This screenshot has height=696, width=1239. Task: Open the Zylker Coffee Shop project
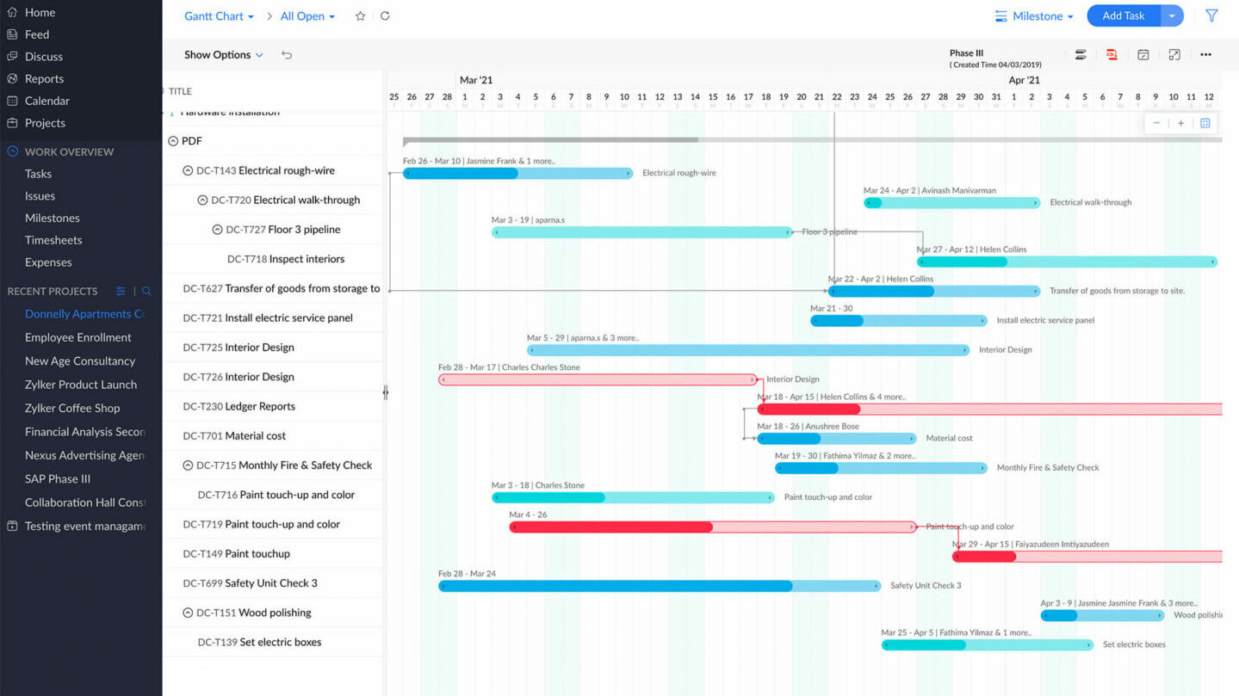coord(72,409)
